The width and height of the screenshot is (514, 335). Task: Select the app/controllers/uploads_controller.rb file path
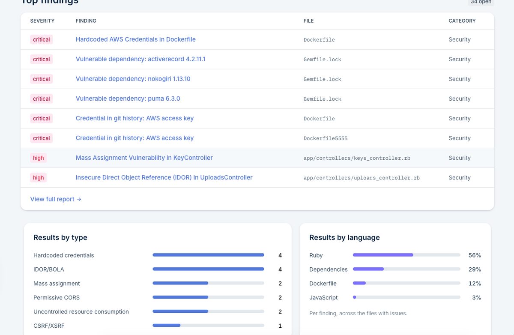(362, 178)
